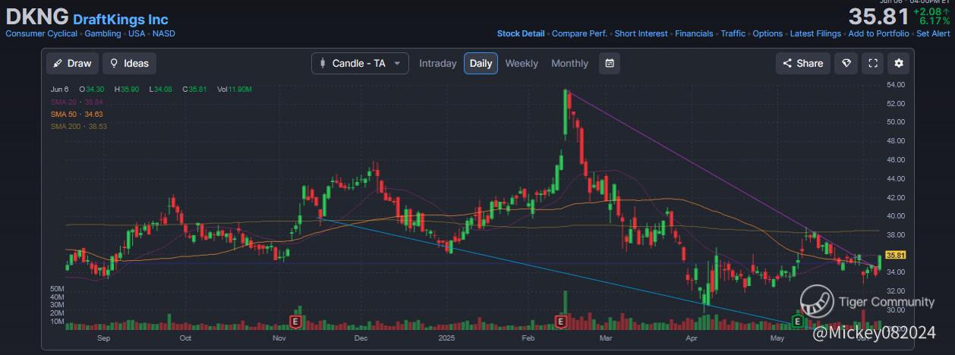The height and width of the screenshot is (355, 955).
Task: Click the November earnings E marker
Action: [295, 322]
